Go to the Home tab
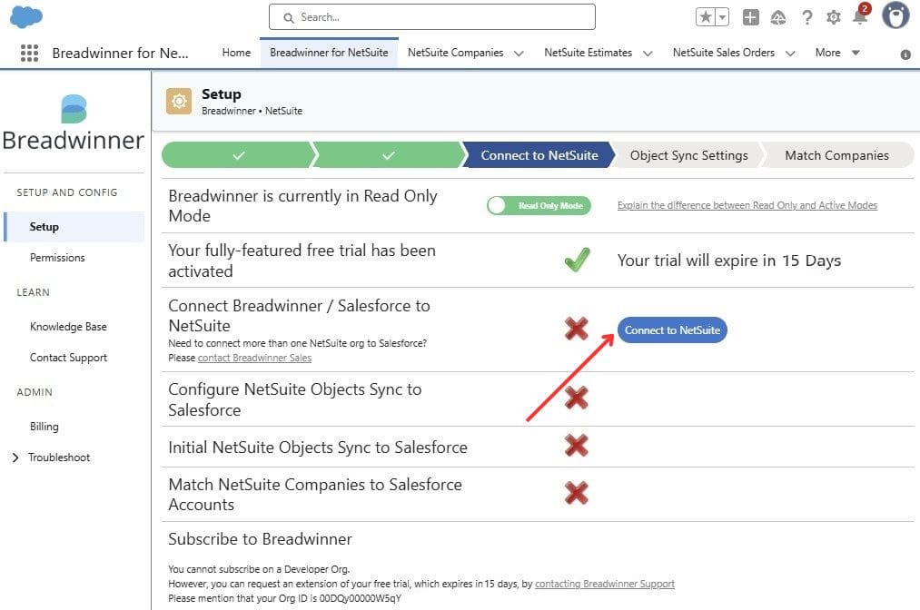This screenshot has width=920, height=610. coord(236,53)
